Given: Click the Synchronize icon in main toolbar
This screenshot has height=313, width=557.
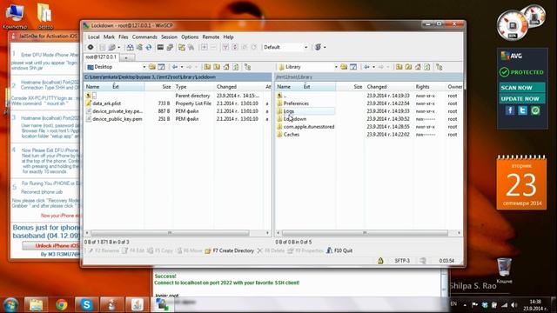Looking at the screenshot, I should (x=139, y=47).
